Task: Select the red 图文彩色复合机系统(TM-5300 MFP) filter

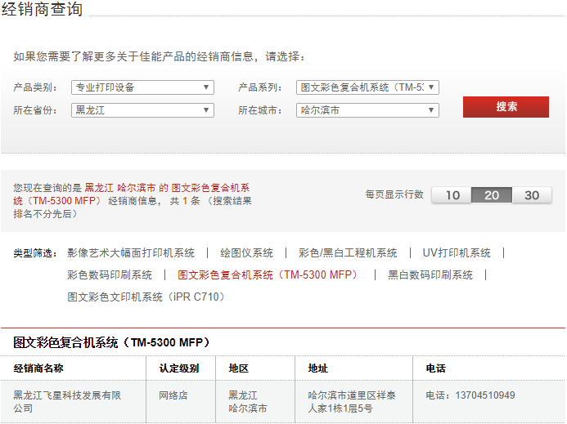Action: click(x=268, y=274)
